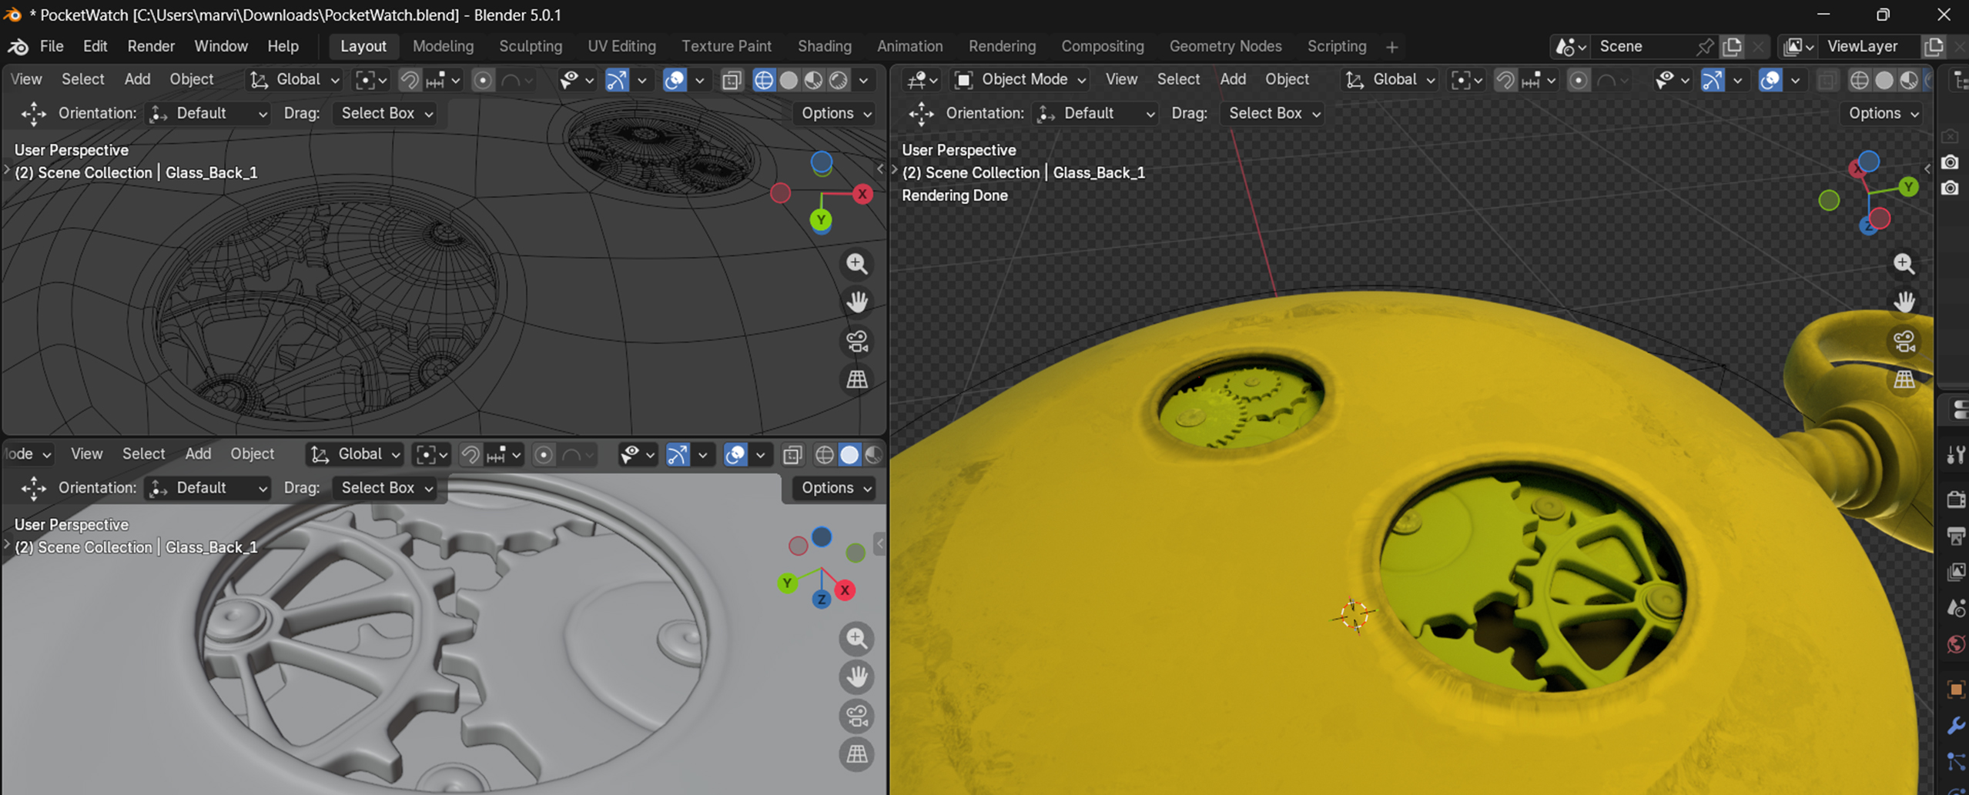Toggle snapping magnet in right viewport header
1969x795 pixels.
click(x=1505, y=80)
